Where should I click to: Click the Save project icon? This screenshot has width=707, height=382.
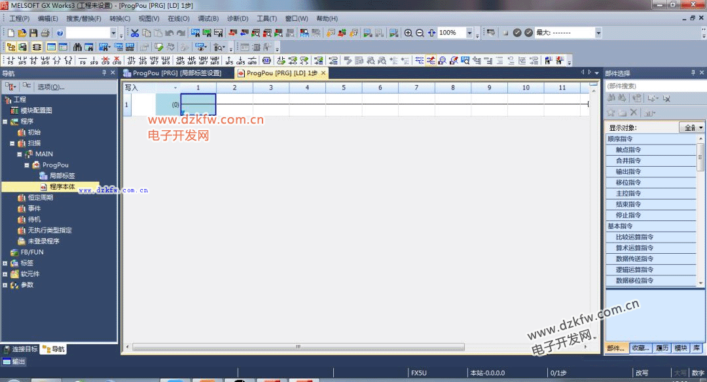coord(33,33)
